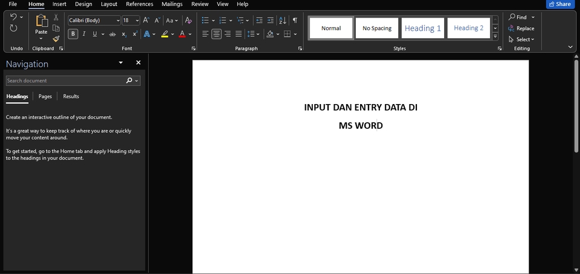Screen dimensions: 580x274
Task: Click the Undo arrow icon
Action: 13,17
